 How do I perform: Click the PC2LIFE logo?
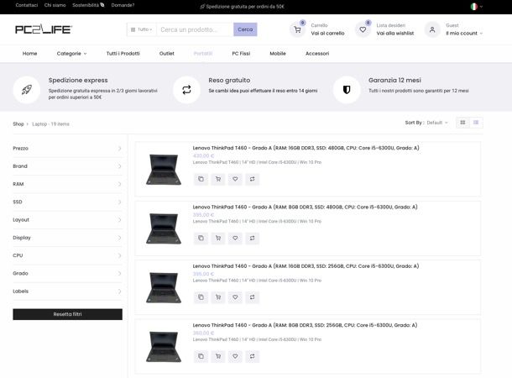pyautogui.click(x=44, y=29)
